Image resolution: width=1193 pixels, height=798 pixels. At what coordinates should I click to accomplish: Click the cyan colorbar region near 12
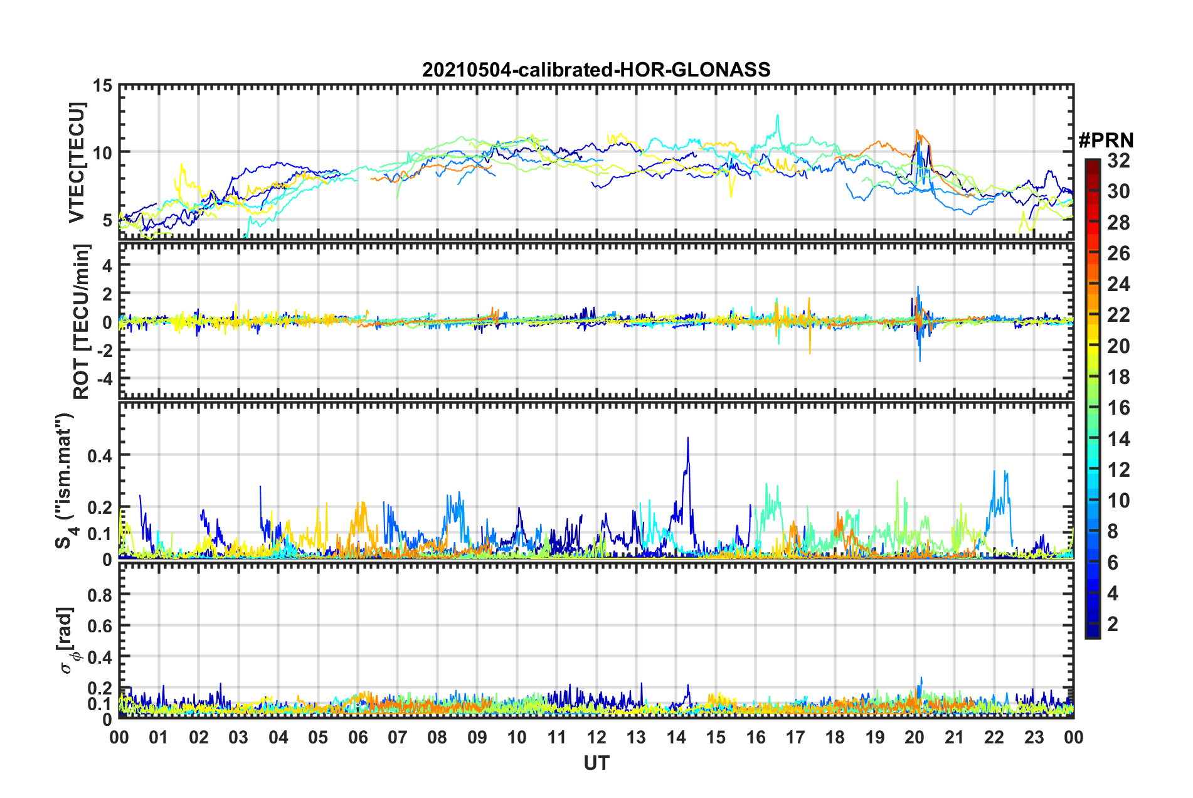tap(1092, 470)
